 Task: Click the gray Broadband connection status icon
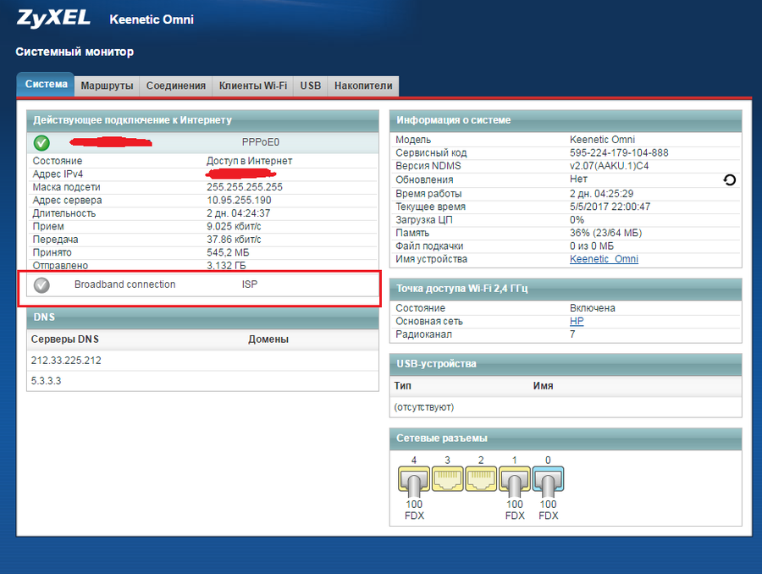(x=41, y=285)
